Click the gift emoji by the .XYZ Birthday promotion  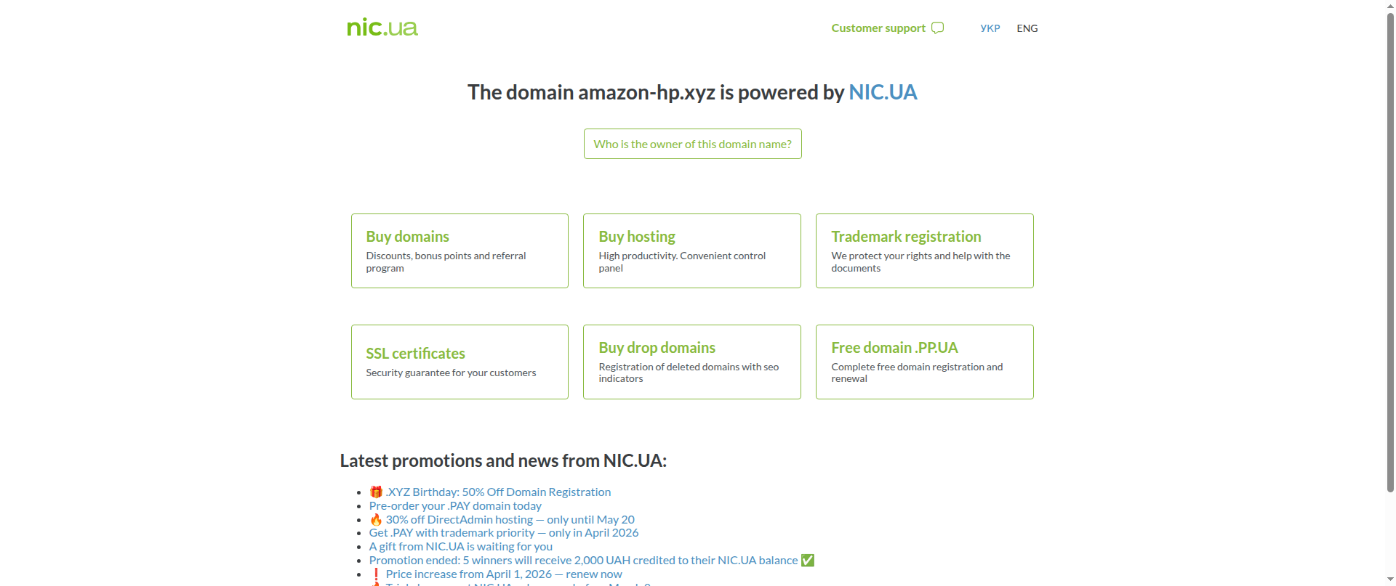click(376, 492)
